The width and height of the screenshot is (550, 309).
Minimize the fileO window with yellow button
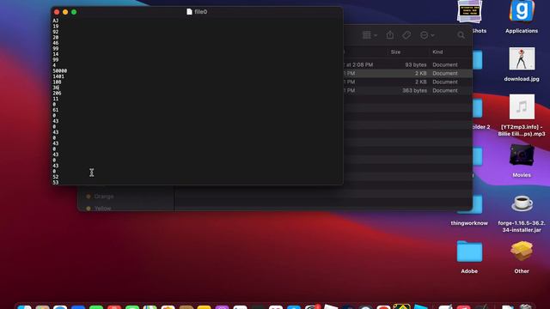(65, 12)
